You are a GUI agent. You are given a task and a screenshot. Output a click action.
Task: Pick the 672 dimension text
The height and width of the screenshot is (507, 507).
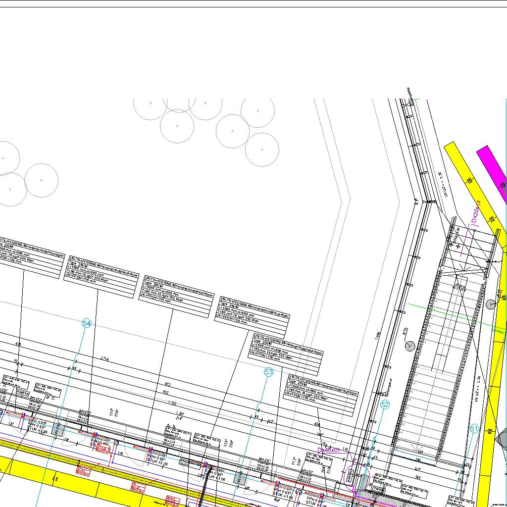(167, 384)
